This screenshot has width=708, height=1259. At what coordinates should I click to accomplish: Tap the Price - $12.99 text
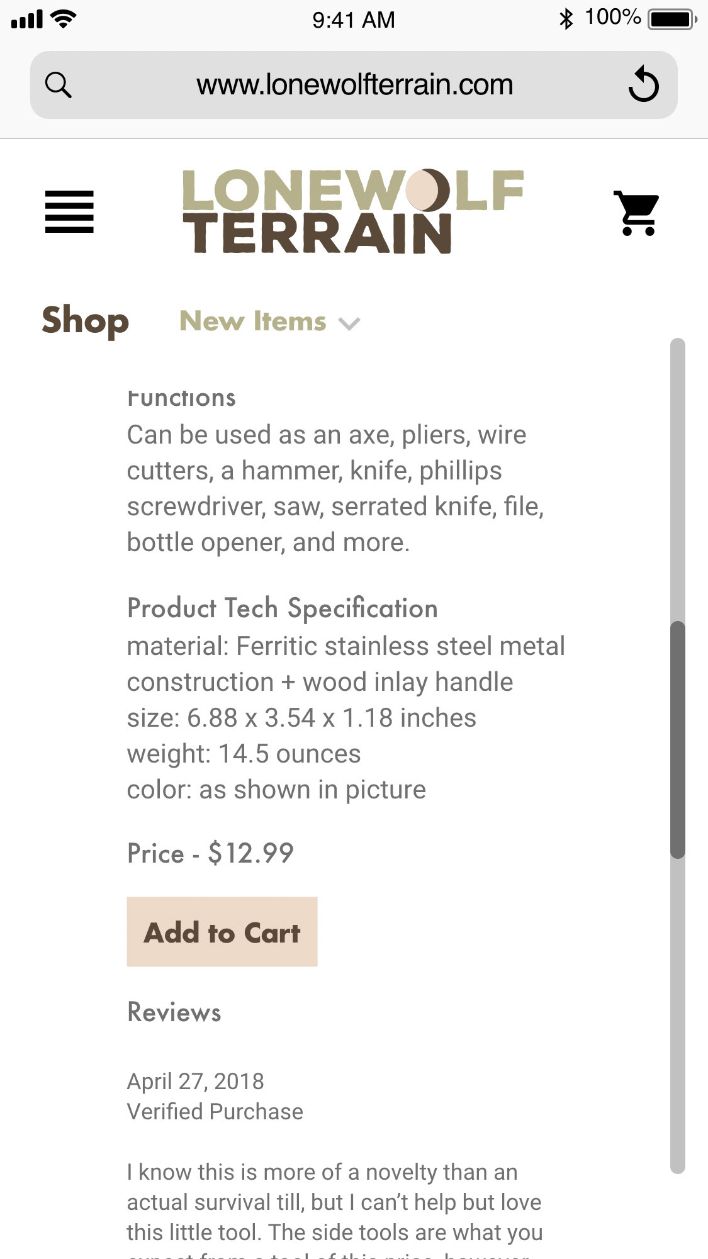coord(210,853)
